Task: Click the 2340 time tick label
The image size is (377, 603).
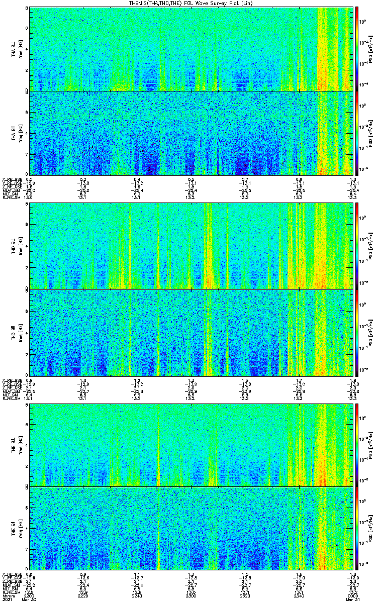Action: point(298,595)
